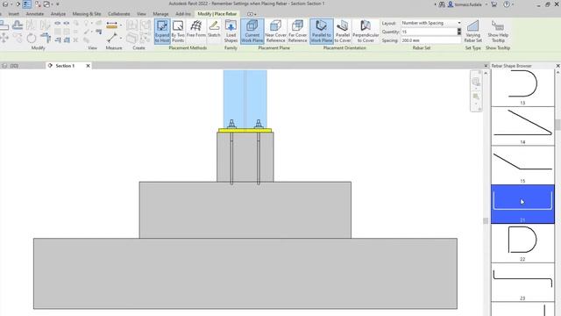This screenshot has height=316, width=561.
Task: Close the Rebar Shape Browser panel
Action: (x=557, y=66)
